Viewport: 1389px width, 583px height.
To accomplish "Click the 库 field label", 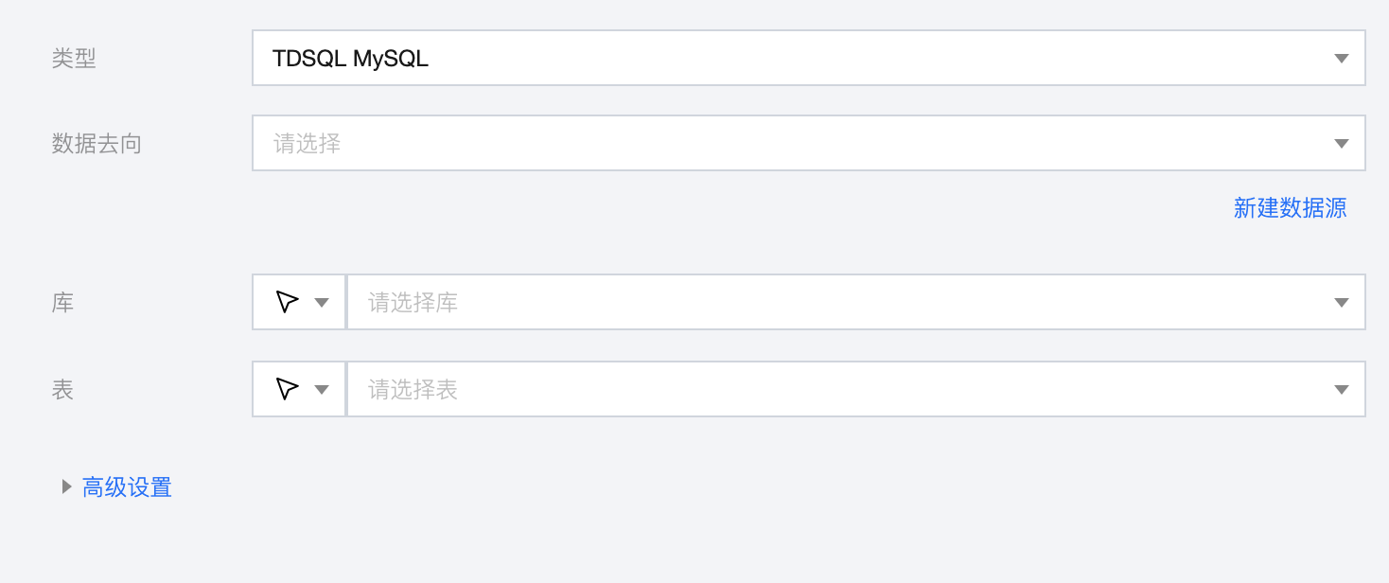I will click(x=62, y=303).
